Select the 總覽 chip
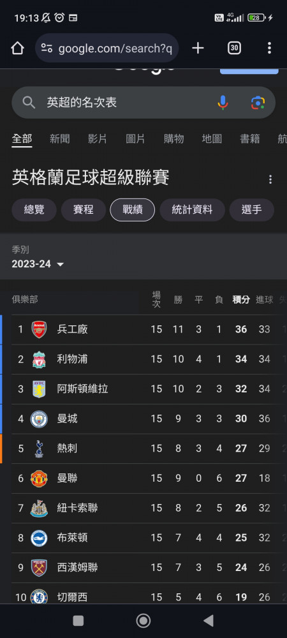The width and height of the screenshot is (287, 638). [34, 210]
